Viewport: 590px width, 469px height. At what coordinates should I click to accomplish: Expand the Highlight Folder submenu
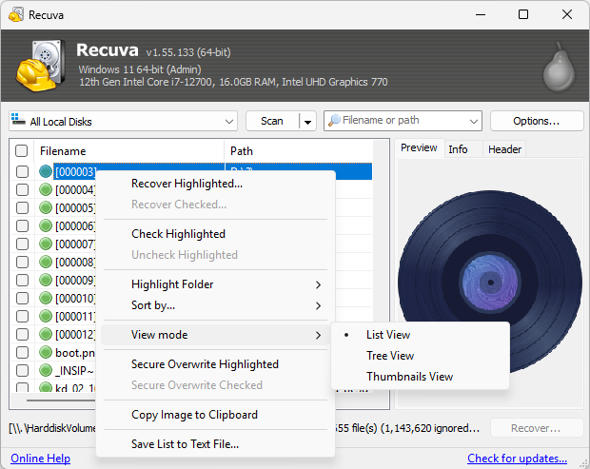[214, 284]
